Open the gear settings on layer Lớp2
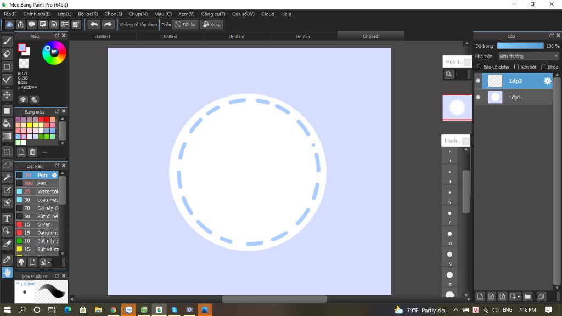 tap(547, 81)
